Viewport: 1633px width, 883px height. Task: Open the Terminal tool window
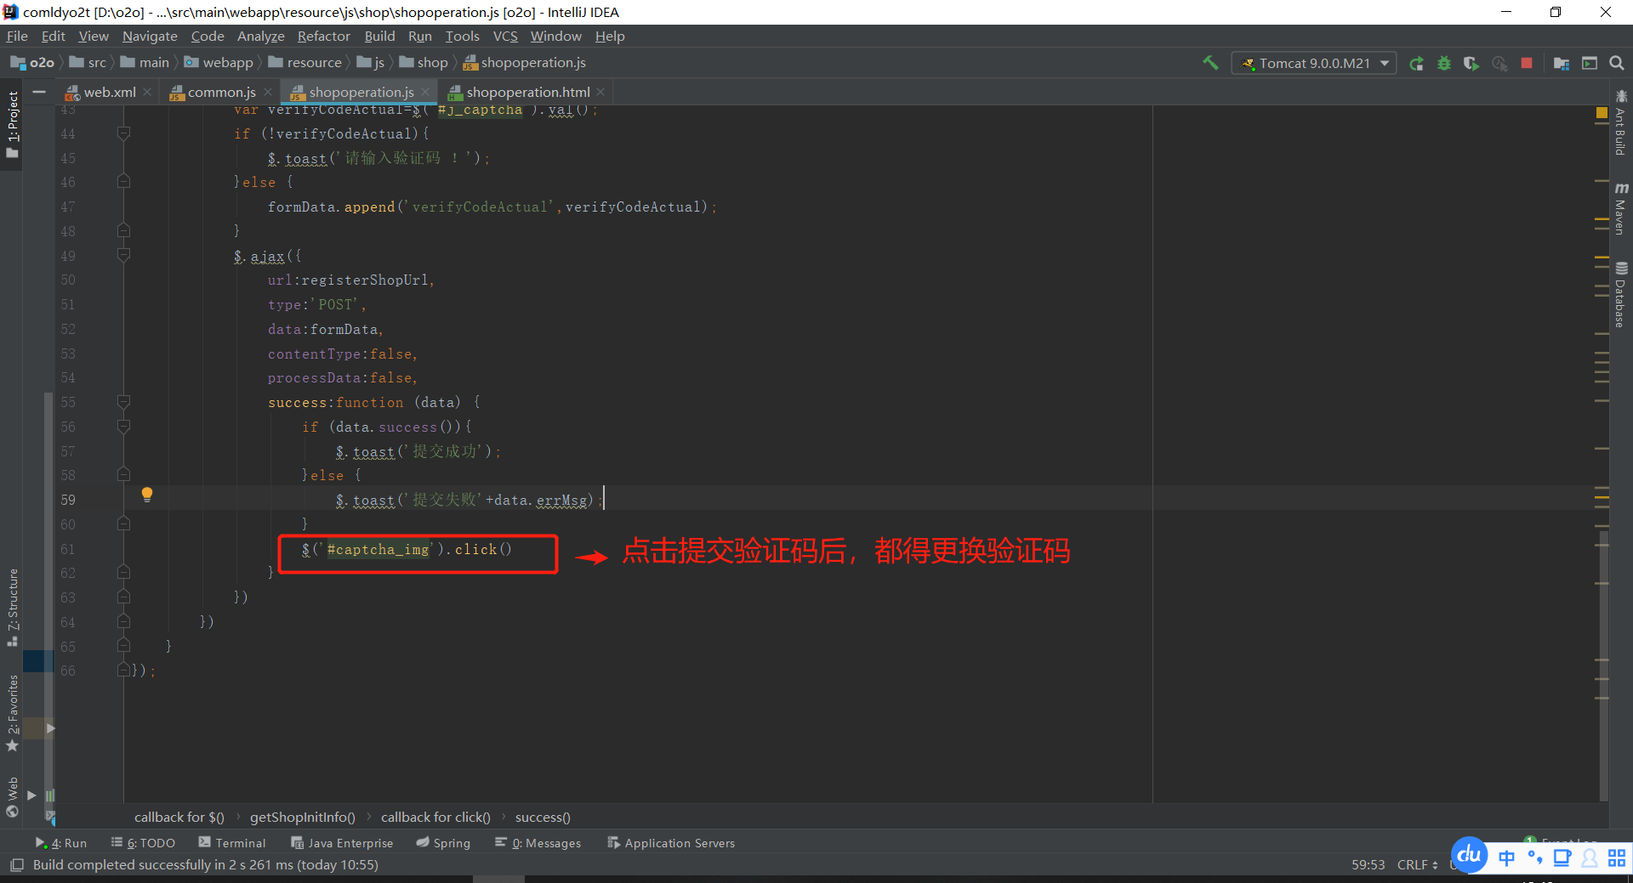point(232,843)
